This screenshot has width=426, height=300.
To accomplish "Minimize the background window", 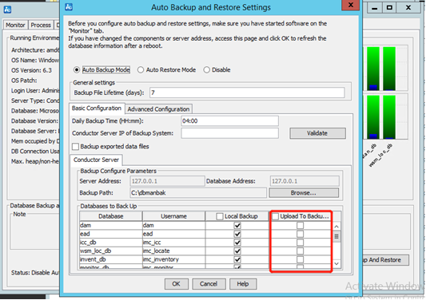I will 375,8.
